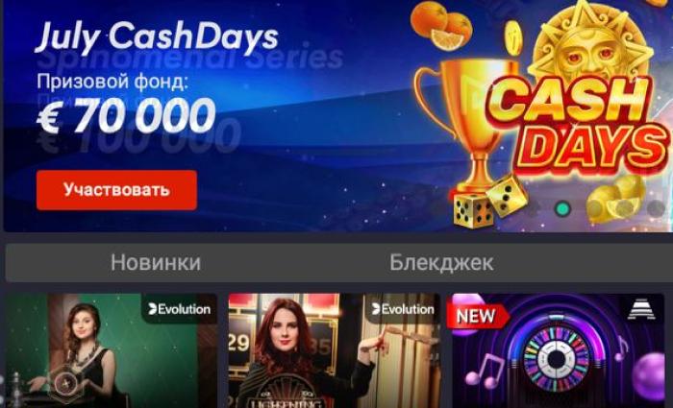Open the green-table live dealer game
This screenshot has height=408, width=673.
pos(111,350)
